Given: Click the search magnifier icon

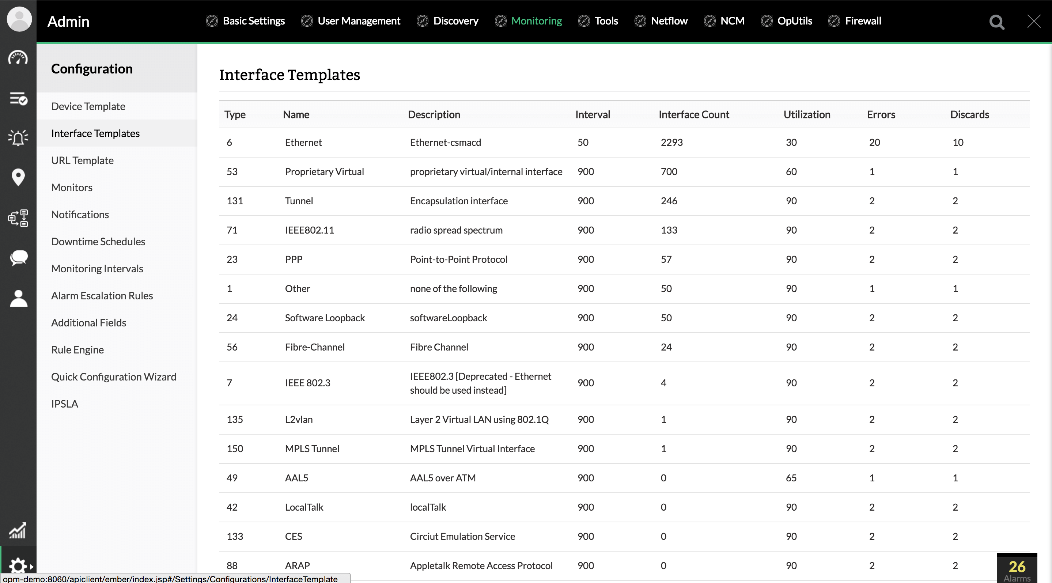Looking at the screenshot, I should 996,22.
